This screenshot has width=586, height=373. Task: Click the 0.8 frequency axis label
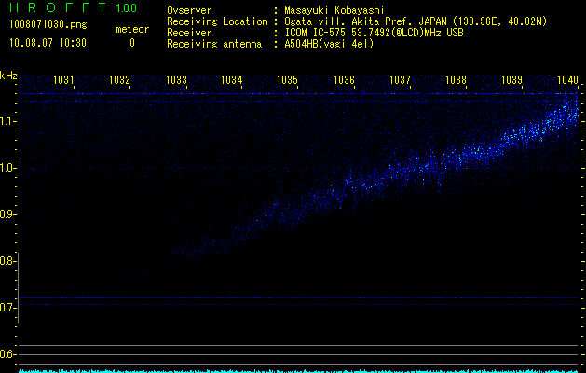point(7,261)
